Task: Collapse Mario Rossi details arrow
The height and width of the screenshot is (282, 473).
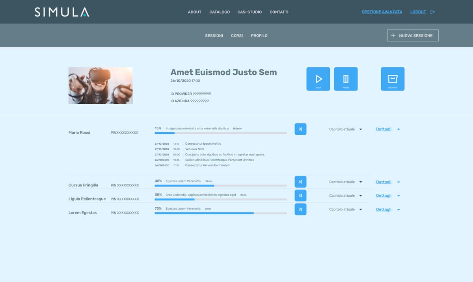Action: [x=399, y=129]
